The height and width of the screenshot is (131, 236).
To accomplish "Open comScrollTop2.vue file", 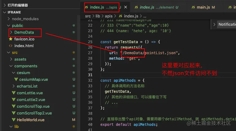I will [x=34, y=113].
